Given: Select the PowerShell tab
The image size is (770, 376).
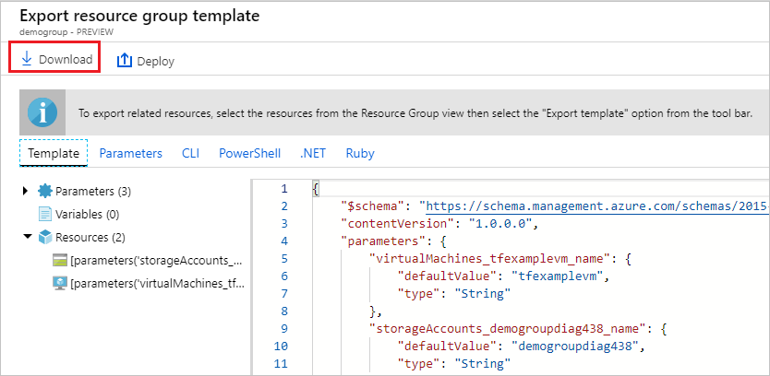Looking at the screenshot, I should pyautogui.click(x=247, y=153).
